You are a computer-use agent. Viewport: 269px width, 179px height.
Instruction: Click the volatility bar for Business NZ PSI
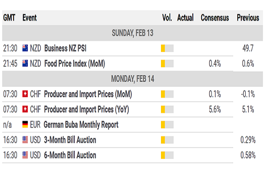(167, 48)
